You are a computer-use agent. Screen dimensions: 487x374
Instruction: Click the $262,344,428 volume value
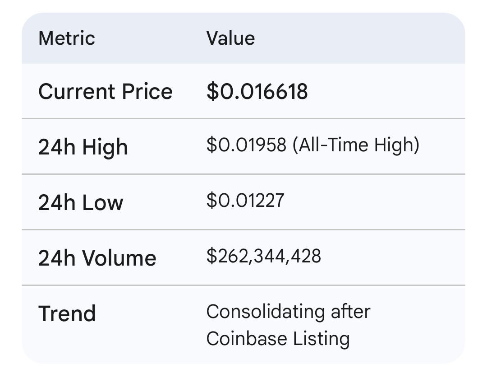(x=264, y=256)
